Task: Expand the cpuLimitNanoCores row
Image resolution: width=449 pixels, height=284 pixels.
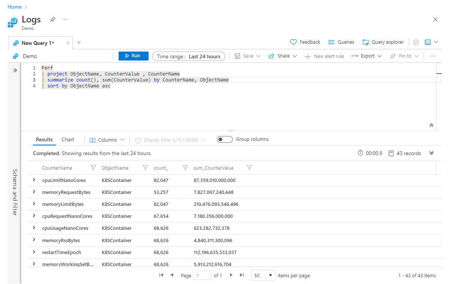Action: point(34,180)
